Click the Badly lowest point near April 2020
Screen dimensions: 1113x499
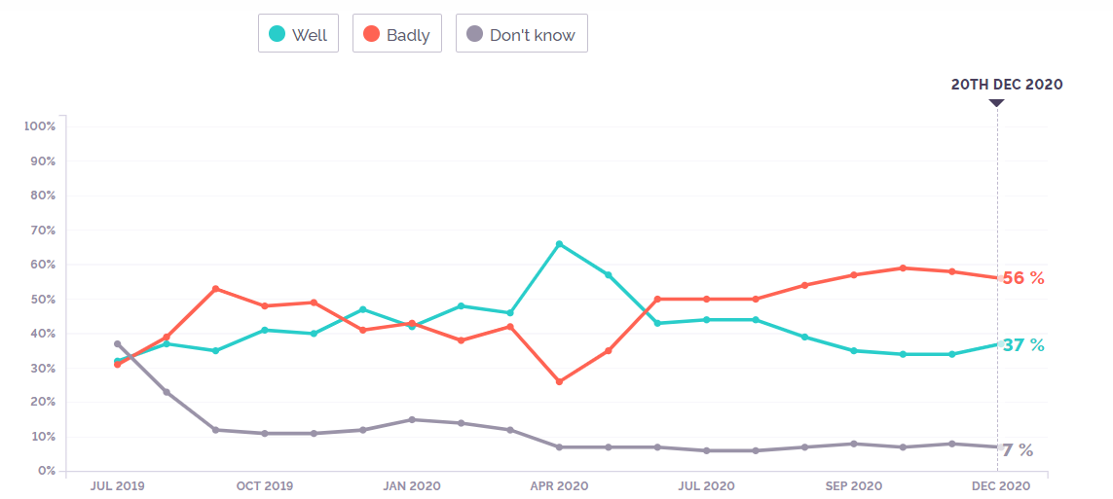coord(559,381)
